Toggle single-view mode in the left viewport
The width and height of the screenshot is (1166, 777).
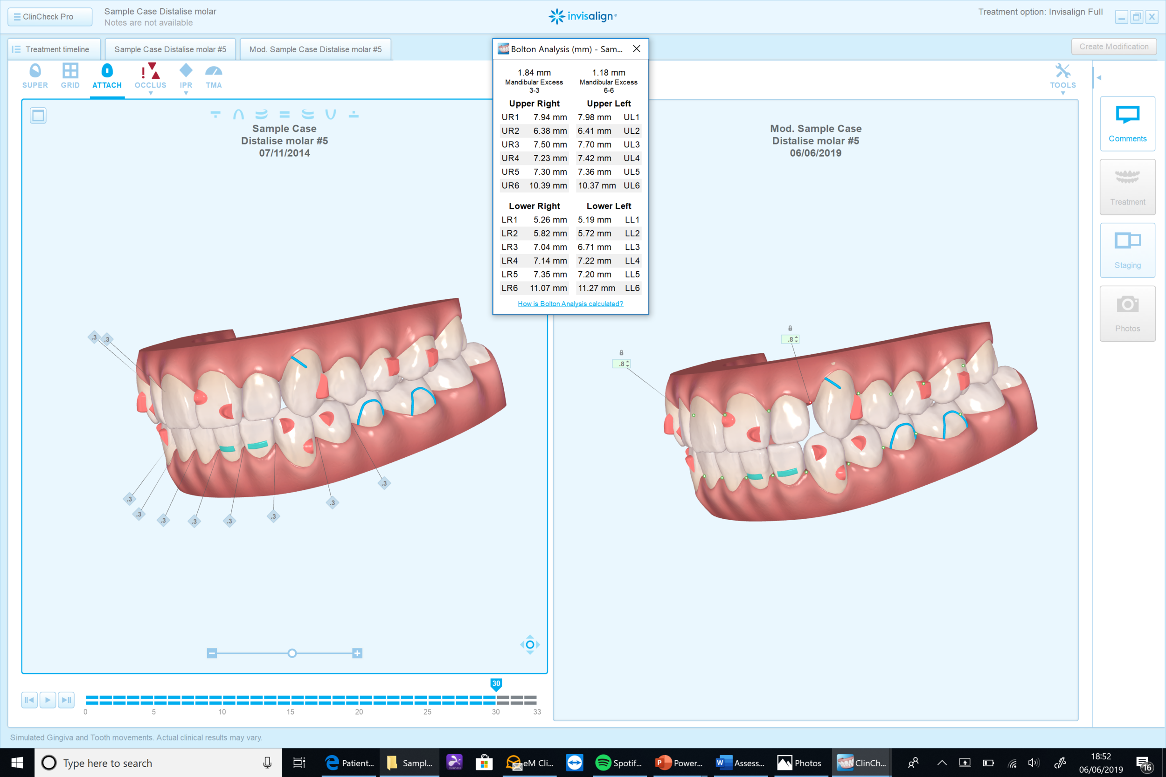tap(38, 115)
